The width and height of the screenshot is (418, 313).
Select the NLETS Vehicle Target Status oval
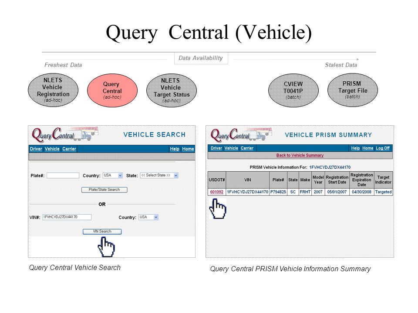pyautogui.click(x=172, y=90)
